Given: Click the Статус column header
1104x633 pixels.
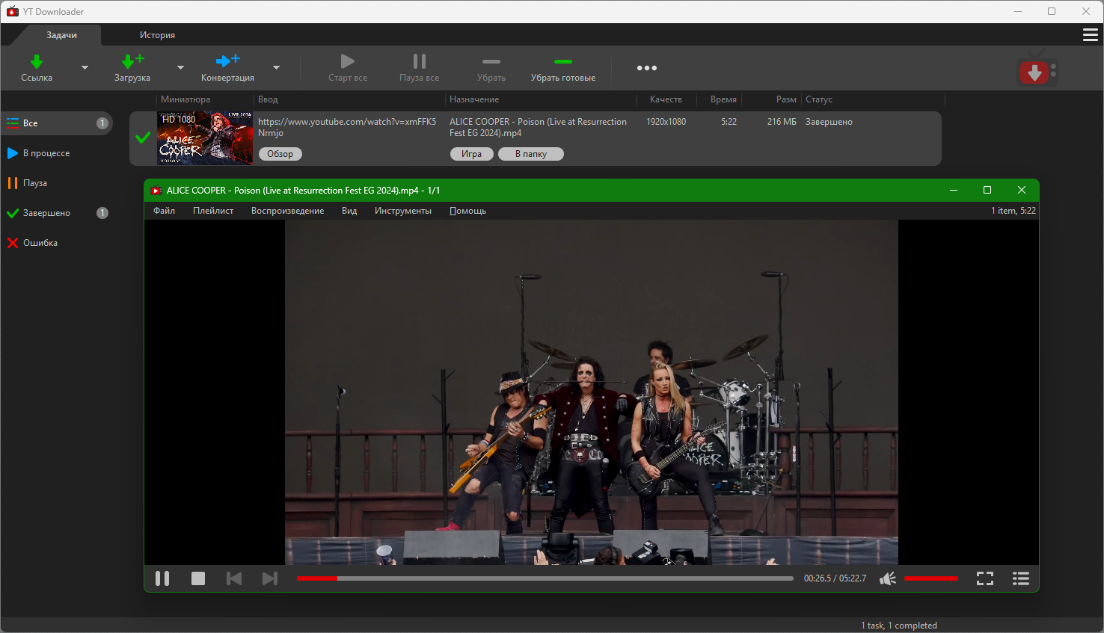Looking at the screenshot, I should click(x=819, y=99).
